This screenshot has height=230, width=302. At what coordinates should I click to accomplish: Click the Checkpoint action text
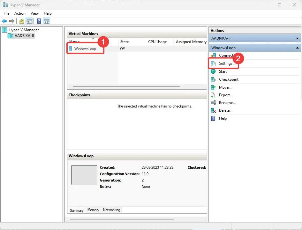229,79
